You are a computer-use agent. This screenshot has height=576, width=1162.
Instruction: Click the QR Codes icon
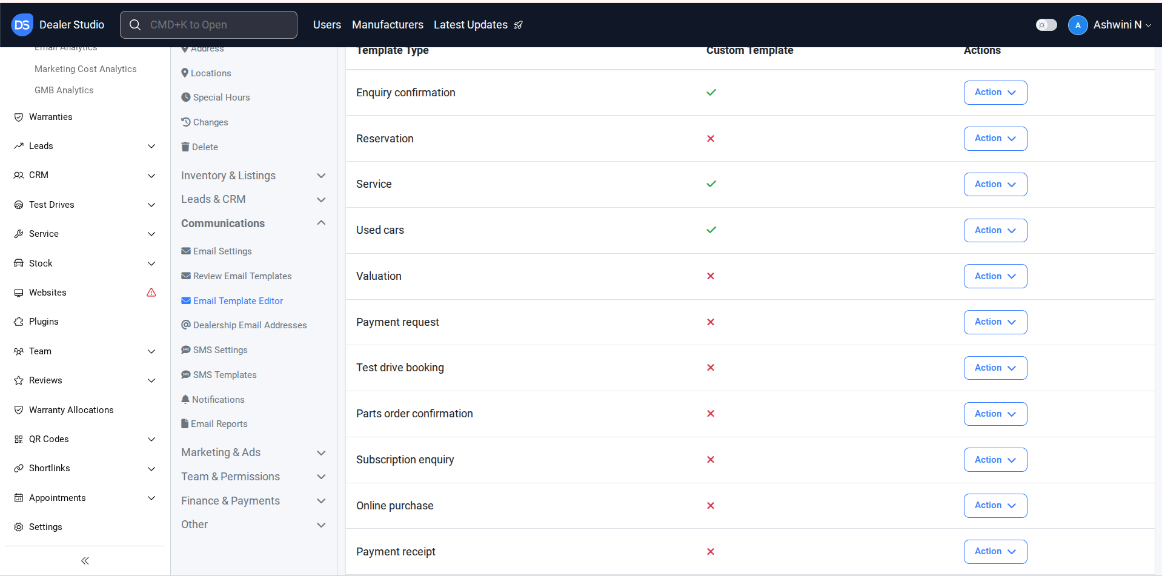click(x=19, y=439)
